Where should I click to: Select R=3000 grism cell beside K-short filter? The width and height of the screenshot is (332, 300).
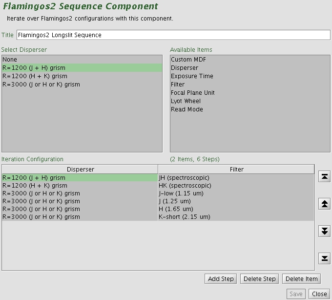[80, 217]
